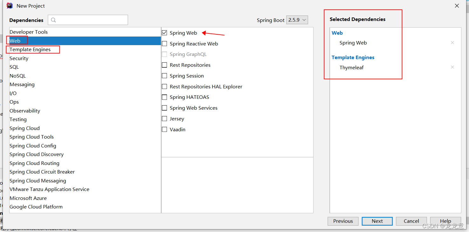
Task: Open Spring Cloud Circuit Breaker category
Action: pyautogui.click(x=85, y=172)
